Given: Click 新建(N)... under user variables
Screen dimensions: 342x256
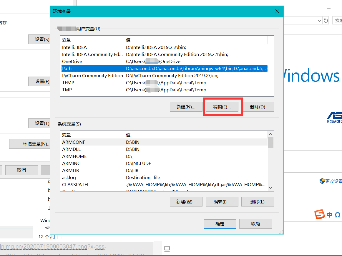Looking at the screenshot, I should pyautogui.click(x=186, y=107).
